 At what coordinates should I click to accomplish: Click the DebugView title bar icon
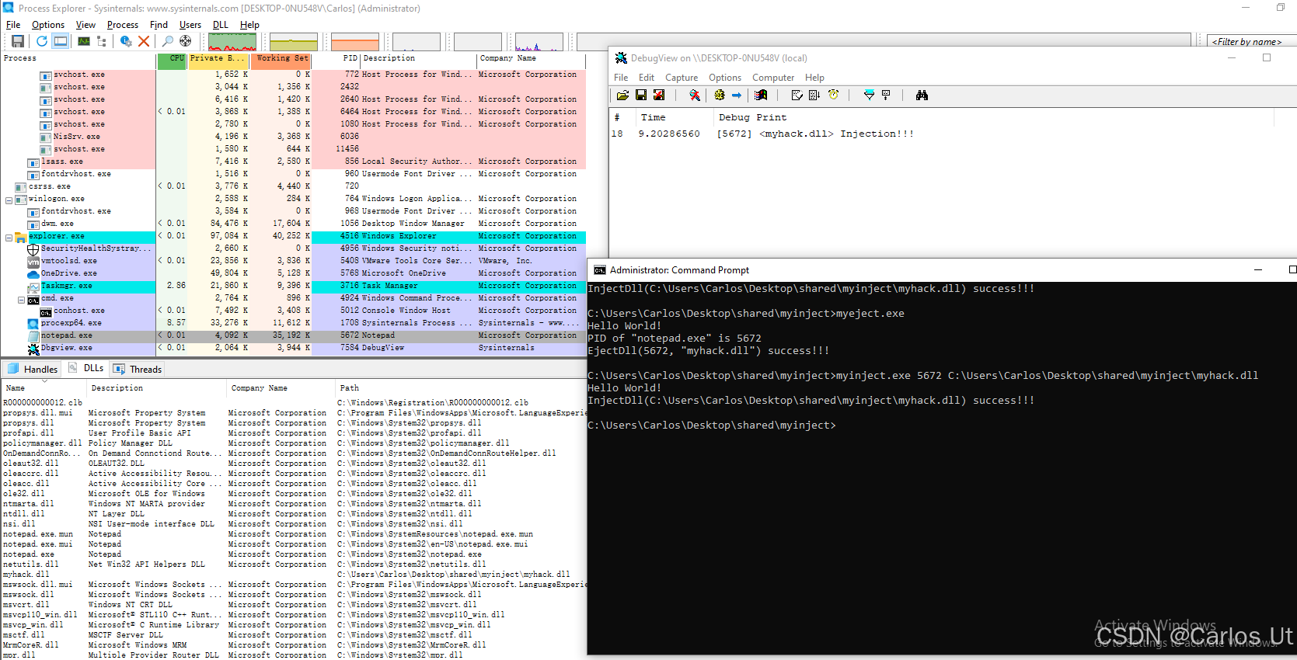click(x=621, y=58)
